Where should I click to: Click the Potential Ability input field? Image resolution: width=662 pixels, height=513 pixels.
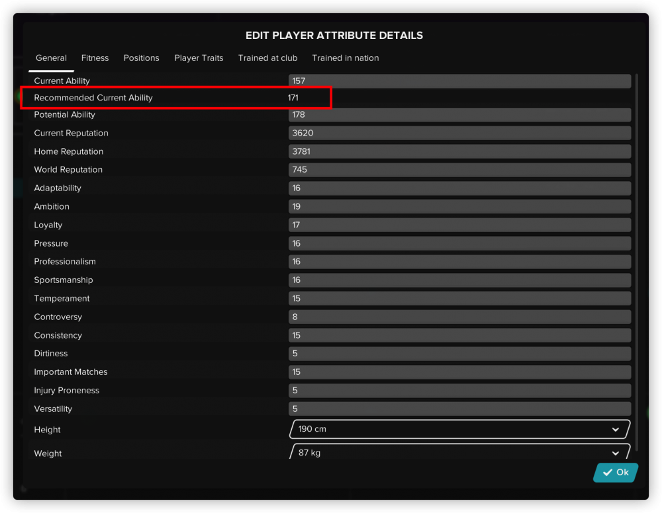[x=459, y=115]
